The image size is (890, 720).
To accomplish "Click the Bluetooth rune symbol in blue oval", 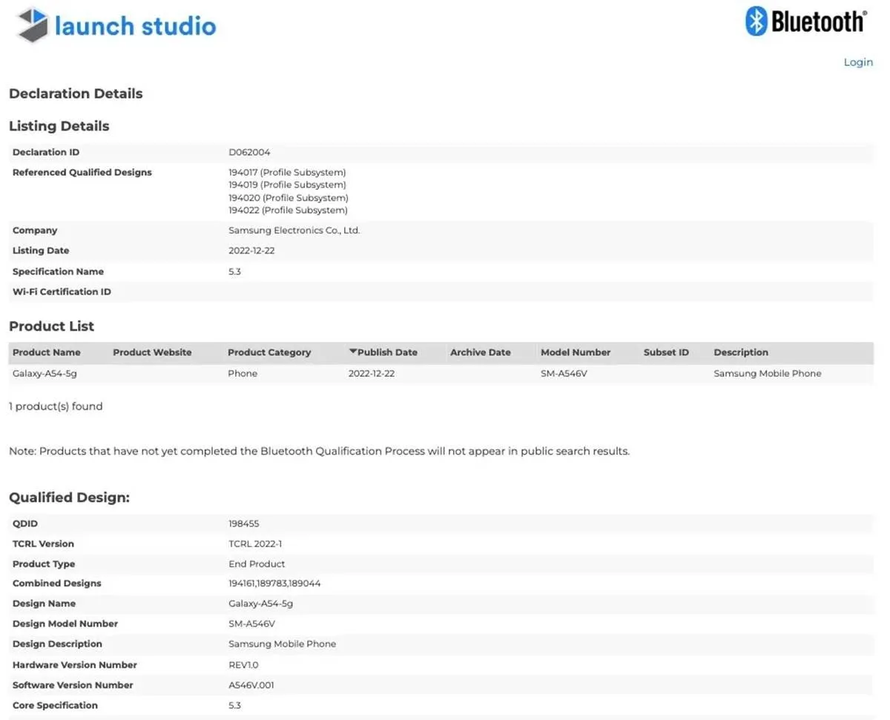I will pyautogui.click(x=755, y=22).
